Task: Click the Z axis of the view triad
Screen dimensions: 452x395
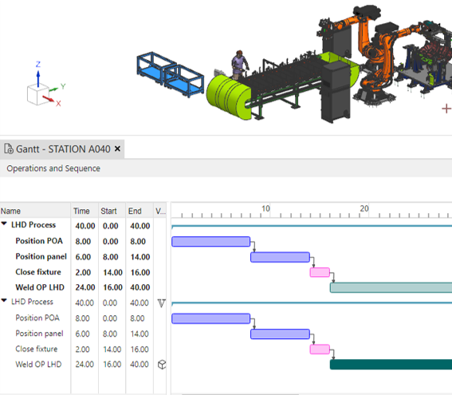Action: [38, 73]
